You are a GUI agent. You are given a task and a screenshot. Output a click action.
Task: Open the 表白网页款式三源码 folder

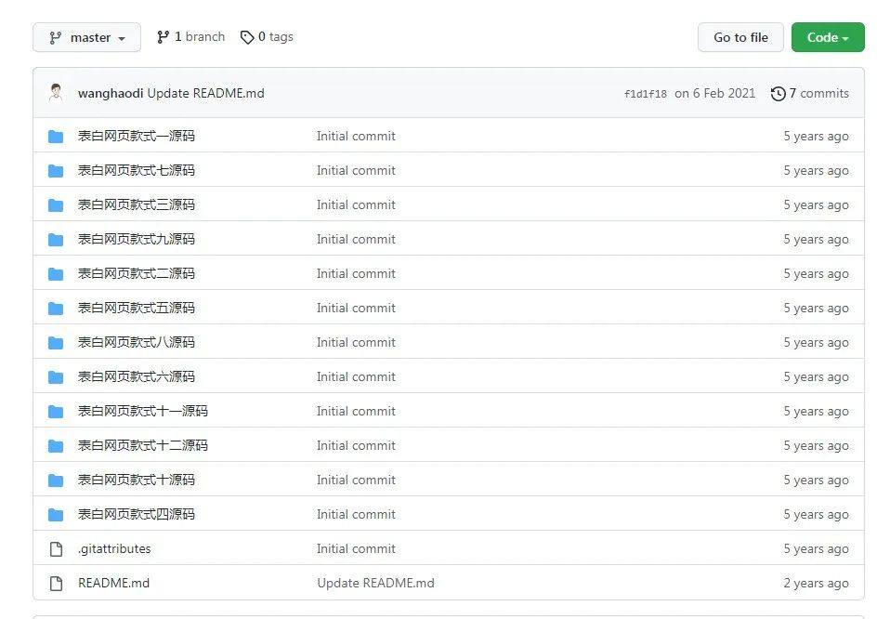click(x=137, y=204)
